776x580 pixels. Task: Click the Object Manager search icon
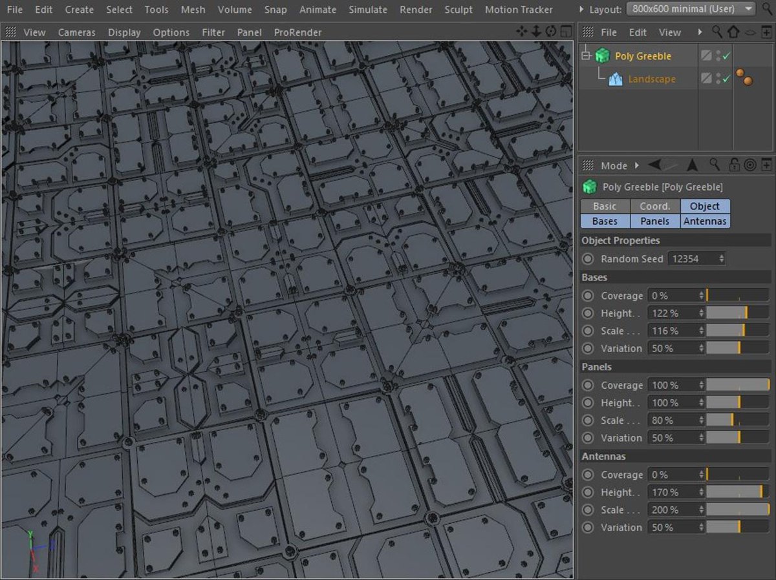coord(717,32)
